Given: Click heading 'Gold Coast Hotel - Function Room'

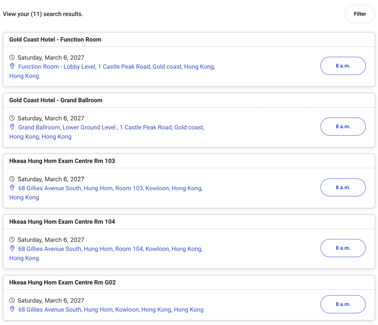Looking at the screenshot, I should [x=55, y=40].
